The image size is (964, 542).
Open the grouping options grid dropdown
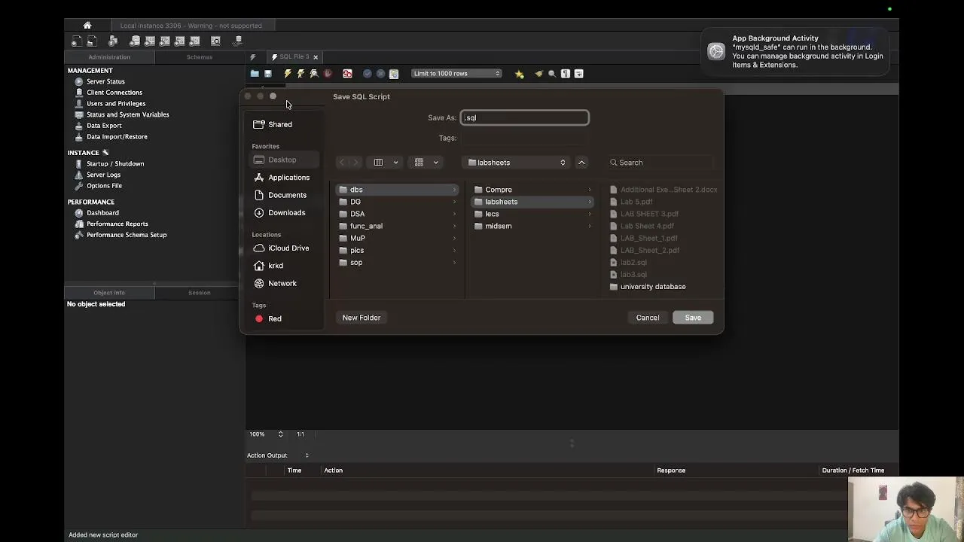point(426,163)
